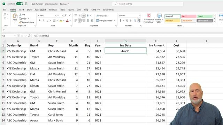
Task: Click the Search box in title bar
Action: point(148,4)
